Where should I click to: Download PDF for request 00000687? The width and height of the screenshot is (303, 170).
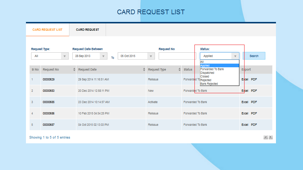point(254,125)
